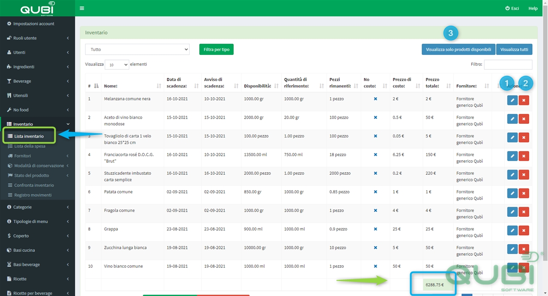Open the elements-per-page dropdown showing 10
The width and height of the screenshot is (548, 296).
(116, 65)
